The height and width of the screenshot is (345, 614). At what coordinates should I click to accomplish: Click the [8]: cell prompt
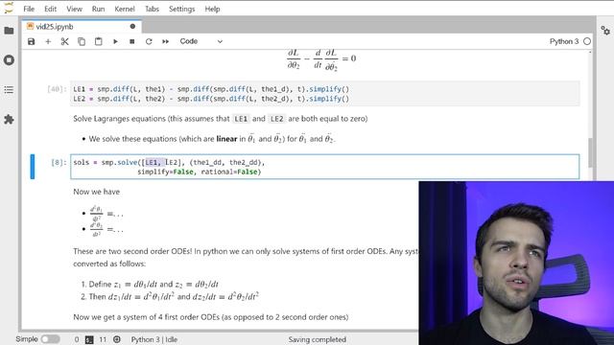tap(59, 162)
